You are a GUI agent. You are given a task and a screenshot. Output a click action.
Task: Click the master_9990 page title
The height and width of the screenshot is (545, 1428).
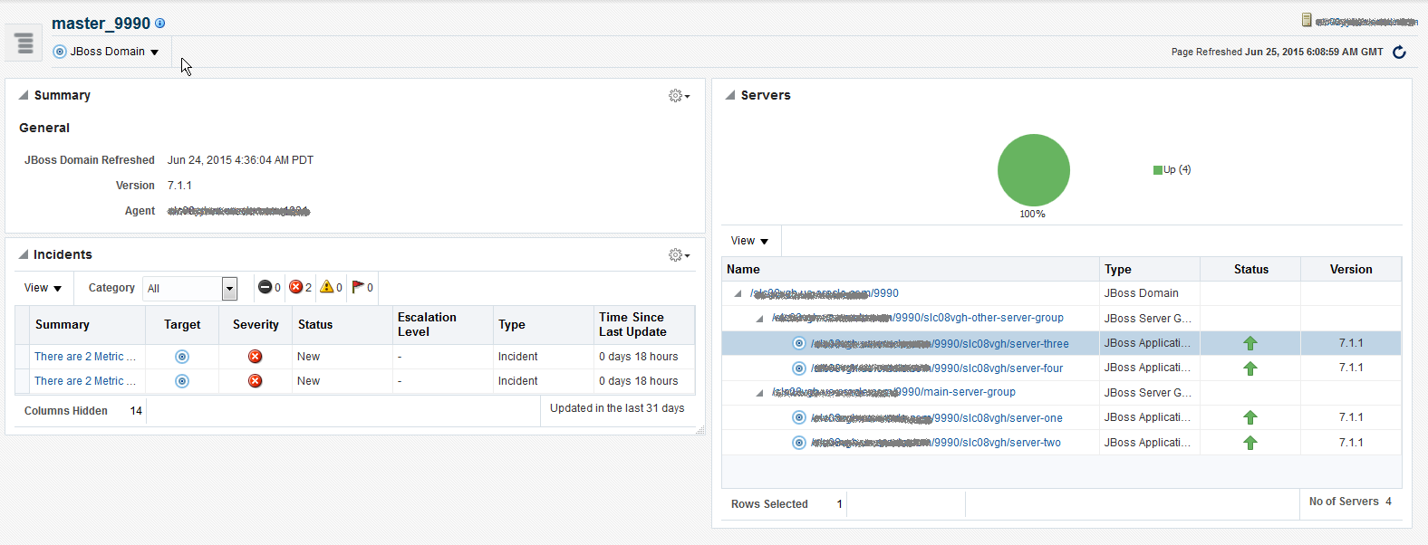[x=101, y=24]
